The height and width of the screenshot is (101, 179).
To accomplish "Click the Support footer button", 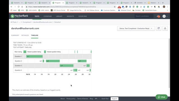I will point(114,98).
